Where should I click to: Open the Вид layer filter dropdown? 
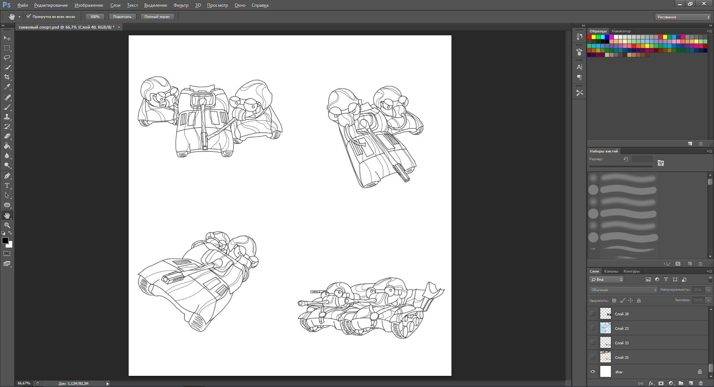pos(607,280)
